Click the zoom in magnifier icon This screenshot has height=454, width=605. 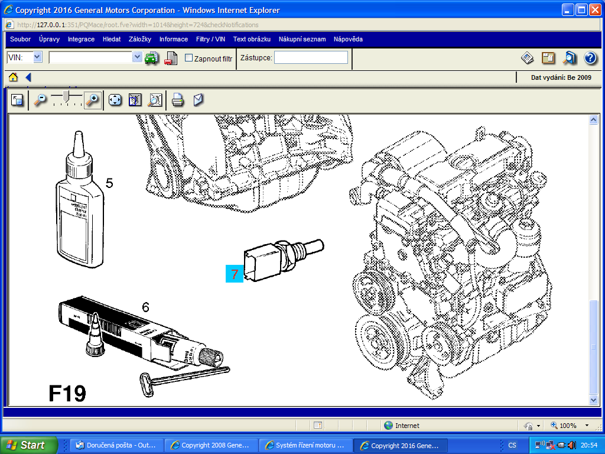93,100
